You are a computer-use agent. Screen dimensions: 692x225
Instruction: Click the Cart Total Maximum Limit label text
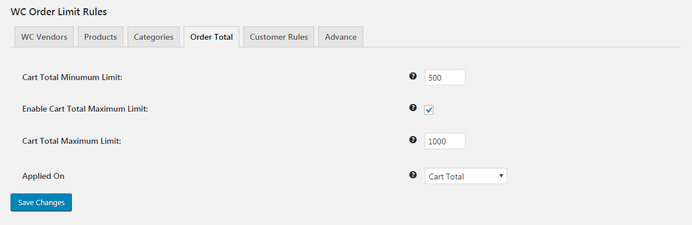(x=71, y=141)
